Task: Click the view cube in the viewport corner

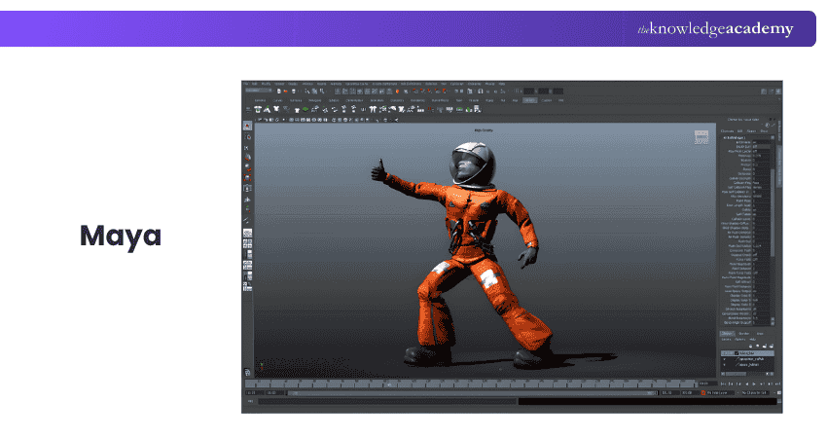Action: [701, 137]
